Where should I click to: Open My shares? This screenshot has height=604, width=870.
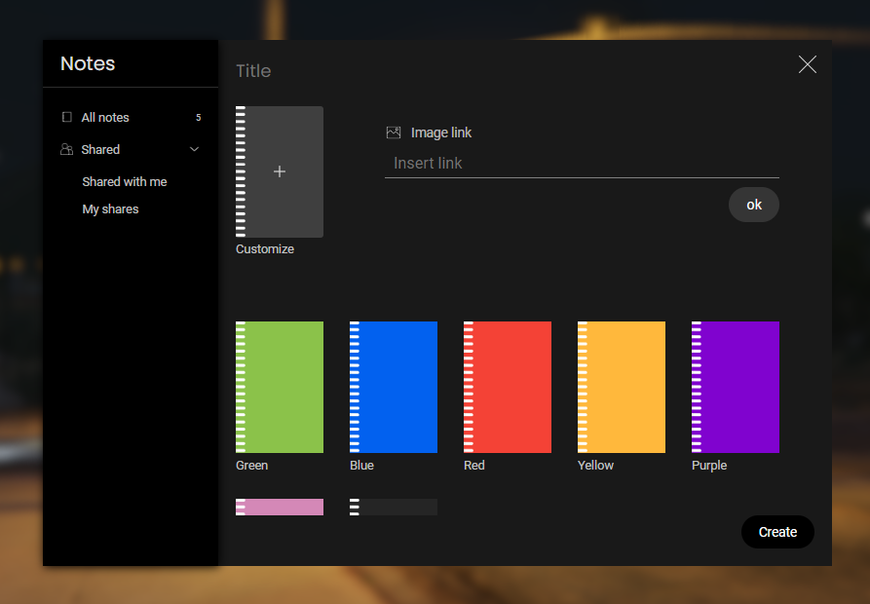pos(110,208)
